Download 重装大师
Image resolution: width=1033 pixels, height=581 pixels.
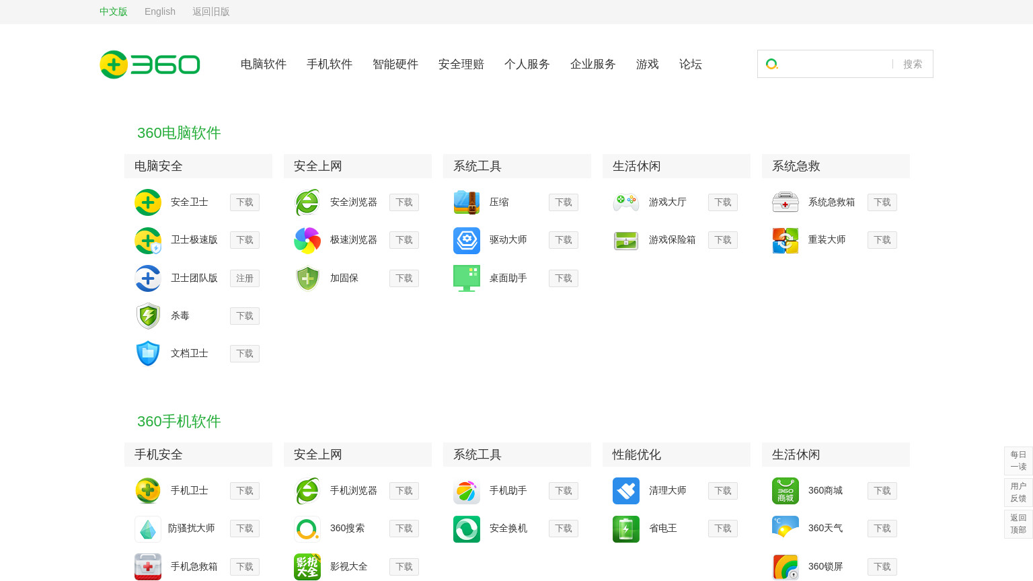tap(882, 240)
